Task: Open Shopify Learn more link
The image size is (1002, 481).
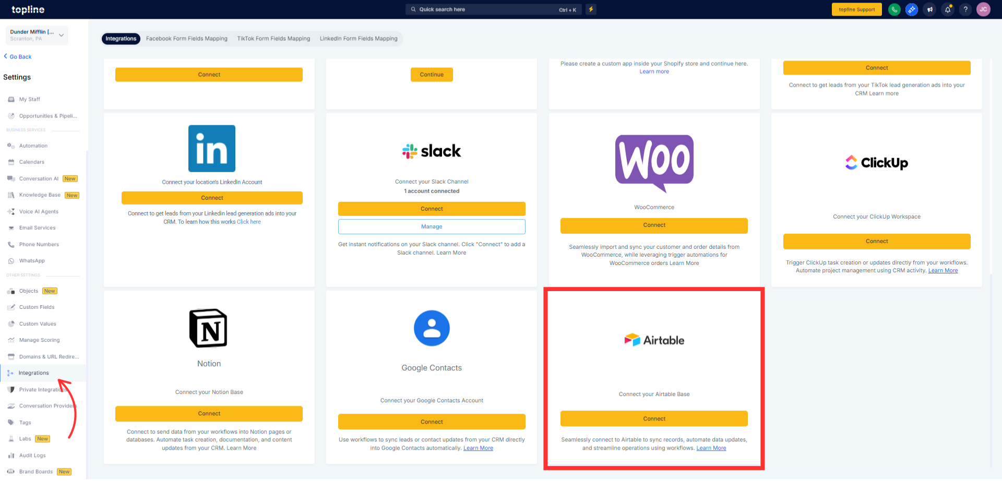Action: click(654, 71)
